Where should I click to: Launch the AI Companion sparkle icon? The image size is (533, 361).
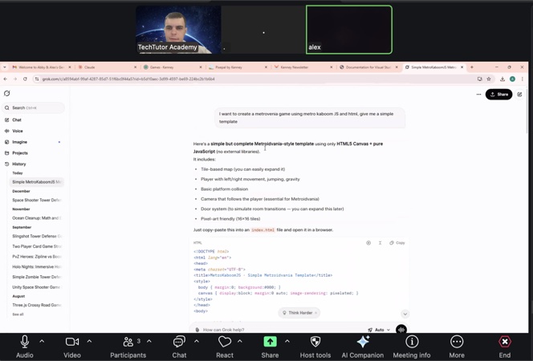click(x=363, y=342)
